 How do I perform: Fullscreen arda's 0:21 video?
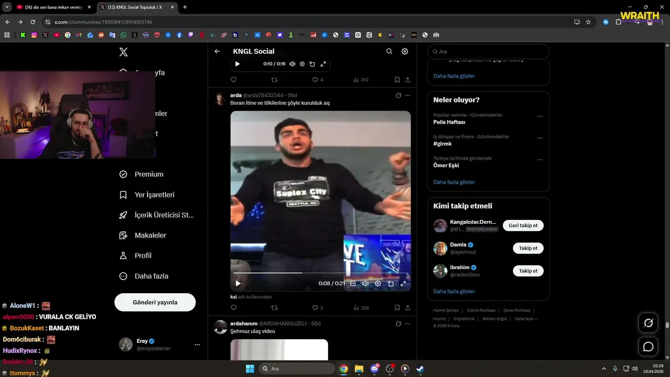(x=403, y=283)
